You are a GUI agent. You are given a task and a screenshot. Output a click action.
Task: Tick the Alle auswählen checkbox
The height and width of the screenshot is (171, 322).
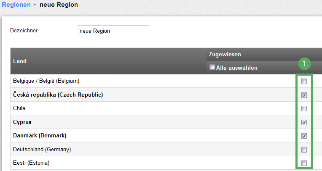212,67
